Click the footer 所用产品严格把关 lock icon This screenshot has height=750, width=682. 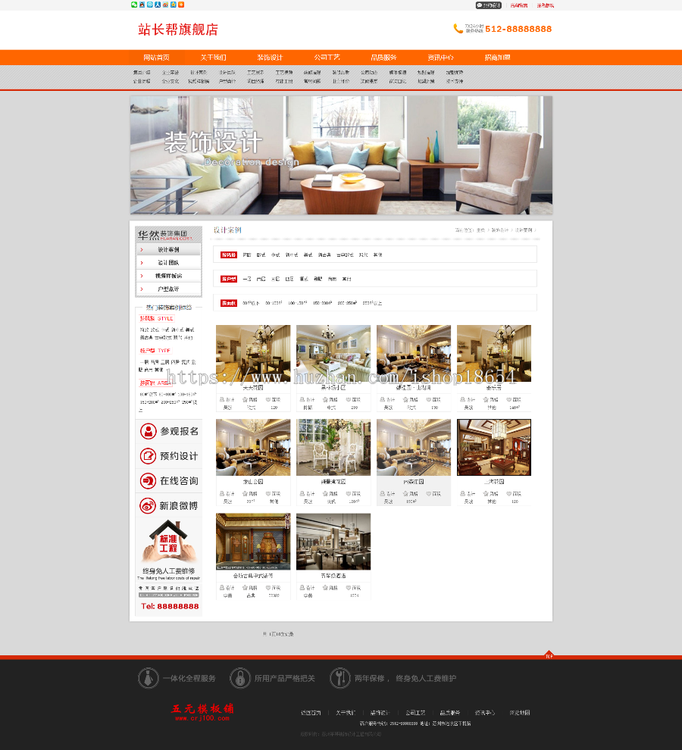point(240,678)
